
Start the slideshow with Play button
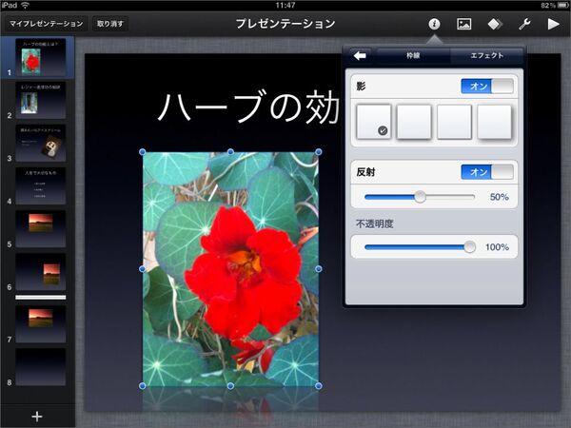554,24
